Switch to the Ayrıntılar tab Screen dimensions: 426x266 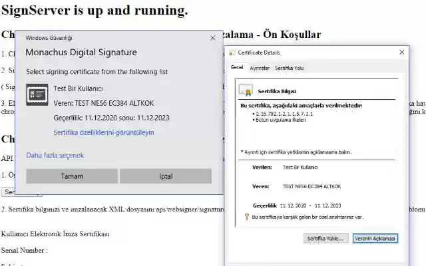click(260, 68)
